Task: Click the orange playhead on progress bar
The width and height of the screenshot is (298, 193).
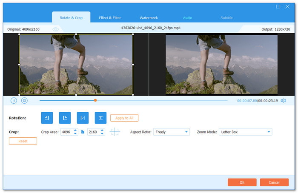Action: pyautogui.click(x=95, y=100)
